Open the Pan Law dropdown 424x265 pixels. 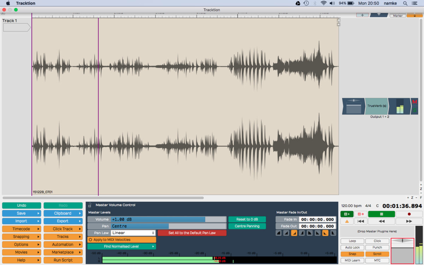click(133, 233)
